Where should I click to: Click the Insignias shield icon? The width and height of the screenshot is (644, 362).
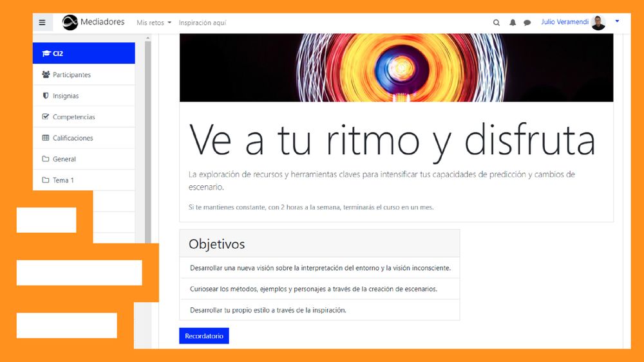click(46, 96)
